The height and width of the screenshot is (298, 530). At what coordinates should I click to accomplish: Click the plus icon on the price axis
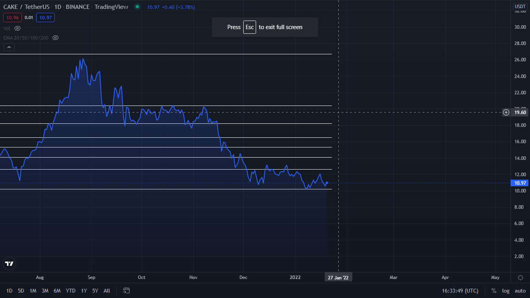506,113
